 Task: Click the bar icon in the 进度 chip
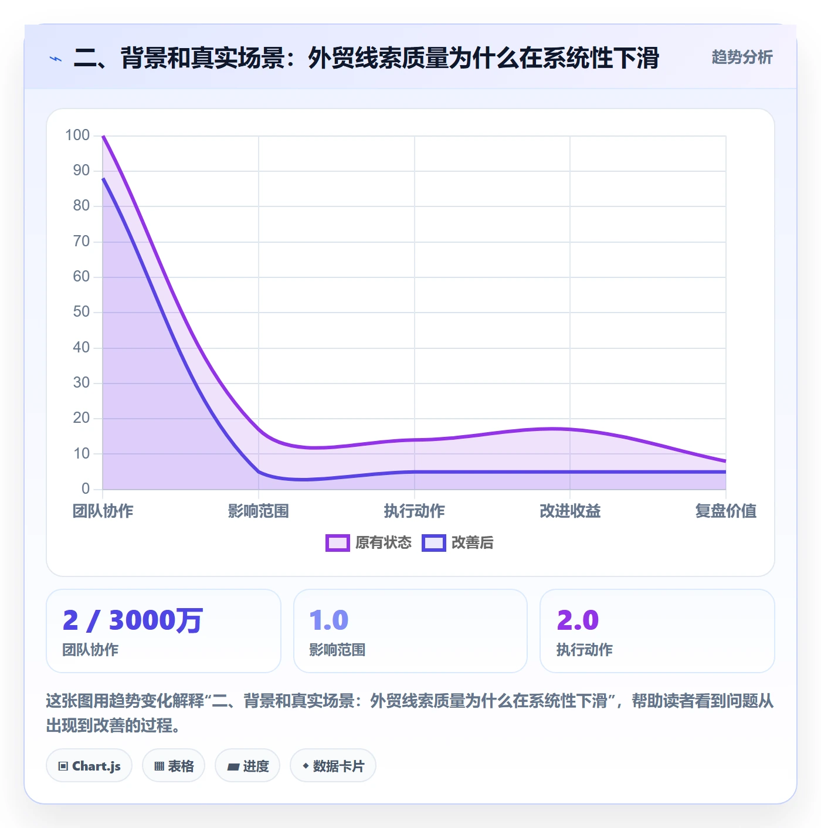(233, 766)
